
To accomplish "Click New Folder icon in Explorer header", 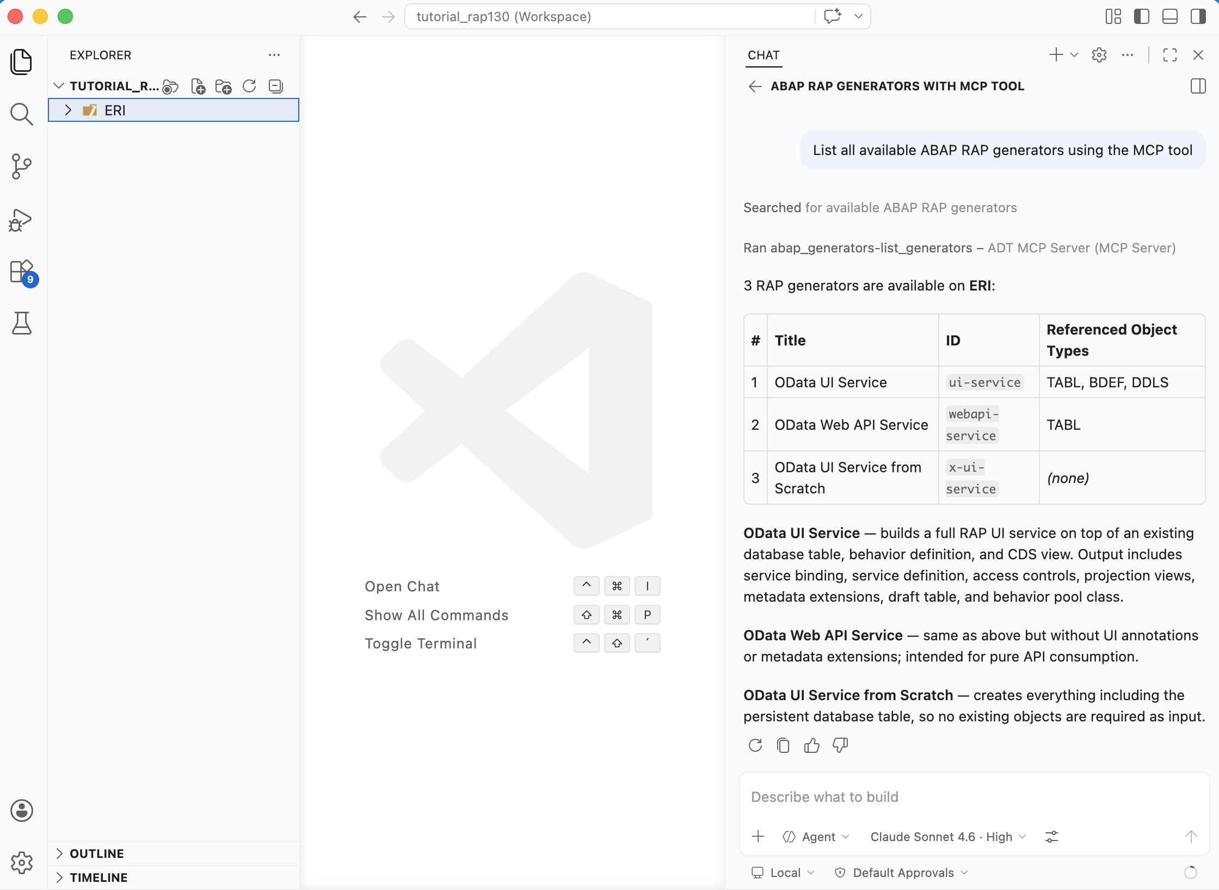I will tap(224, 86).
